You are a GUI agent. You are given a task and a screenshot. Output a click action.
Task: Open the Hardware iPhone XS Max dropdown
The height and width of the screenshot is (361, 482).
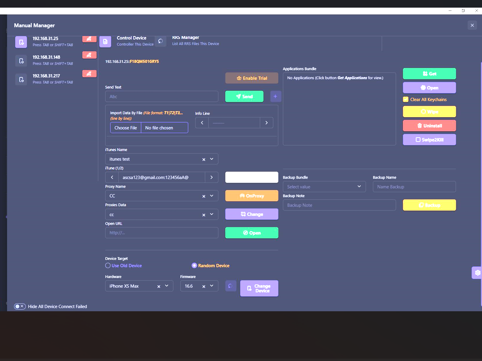pyautogui.click(x=167, y=286)
